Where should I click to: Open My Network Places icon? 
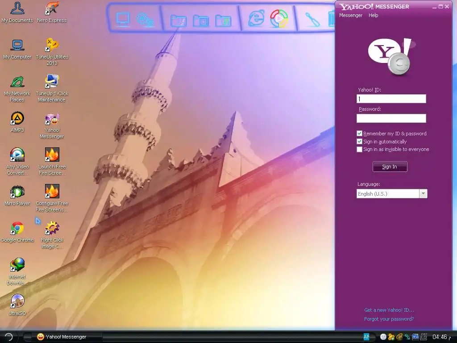(x=17, y=89)
